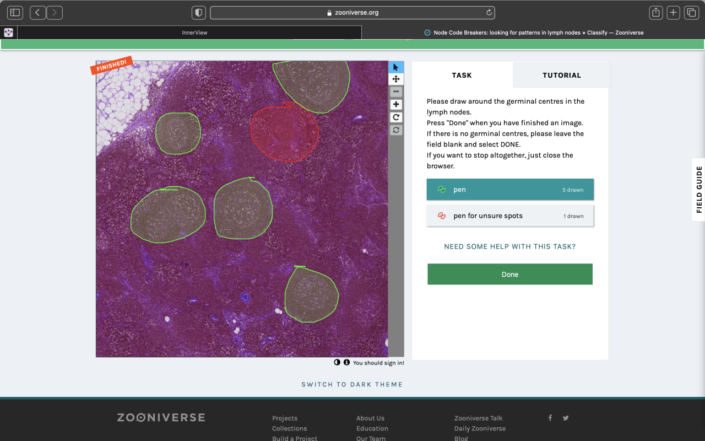705x441 pixels.
Task: Switch to the InnerView browser tab
Action: click(x=189, y=33)
